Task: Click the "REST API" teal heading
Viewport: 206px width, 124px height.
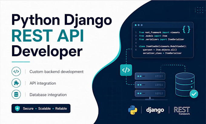Action: click(48, 35)
